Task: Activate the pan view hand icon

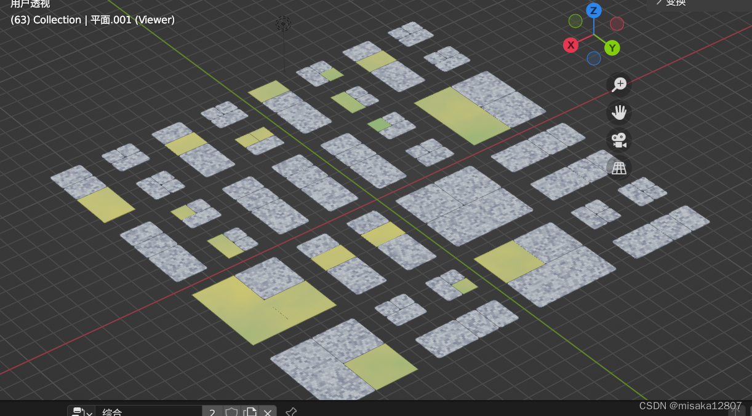Action: coord(619,112)
